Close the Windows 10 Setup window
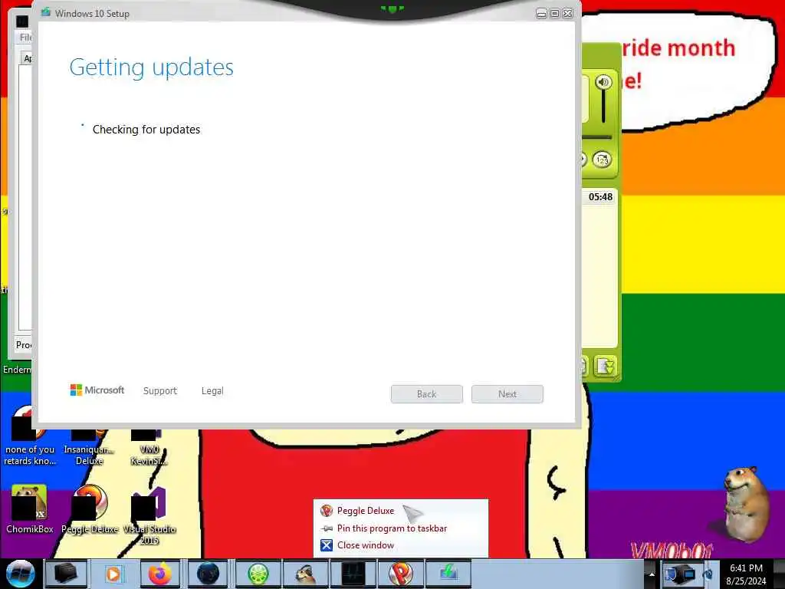 click(567, 14)
